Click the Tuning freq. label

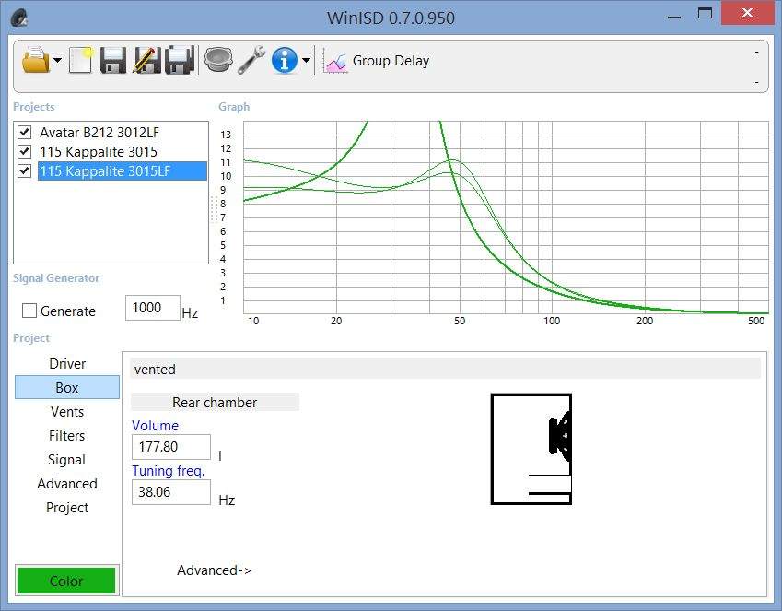(x=169, y=470)
